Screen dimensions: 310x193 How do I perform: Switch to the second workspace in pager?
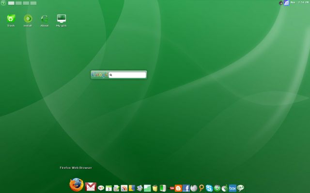click(18, 3)
